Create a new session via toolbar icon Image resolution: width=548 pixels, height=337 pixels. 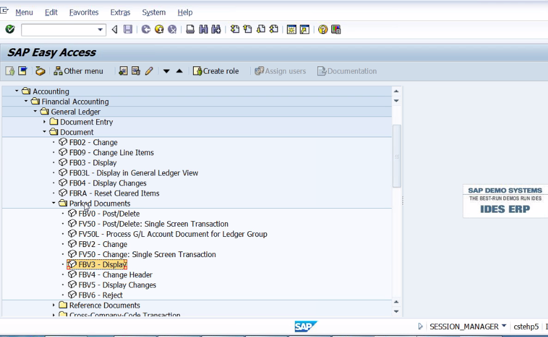click(x=291, y=29)
